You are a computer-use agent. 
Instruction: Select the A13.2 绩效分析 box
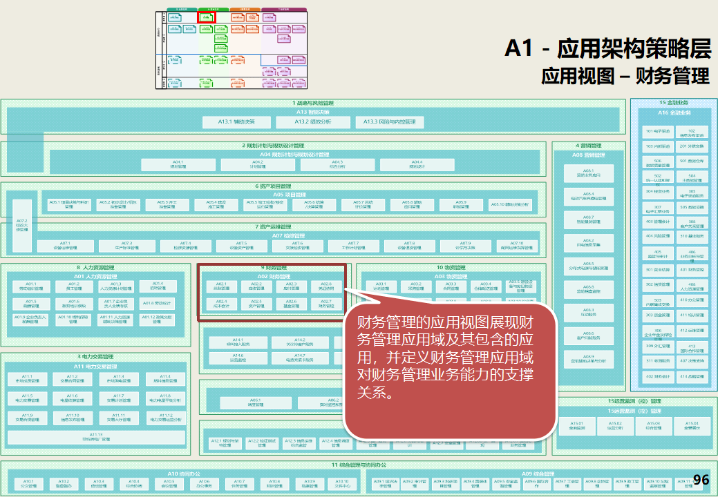coord(313,122)
